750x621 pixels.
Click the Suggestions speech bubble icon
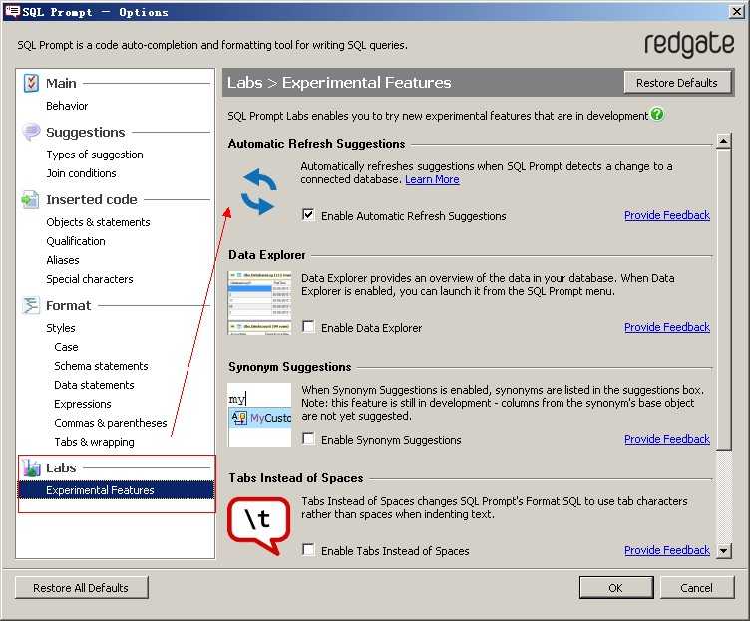[31, 132]
